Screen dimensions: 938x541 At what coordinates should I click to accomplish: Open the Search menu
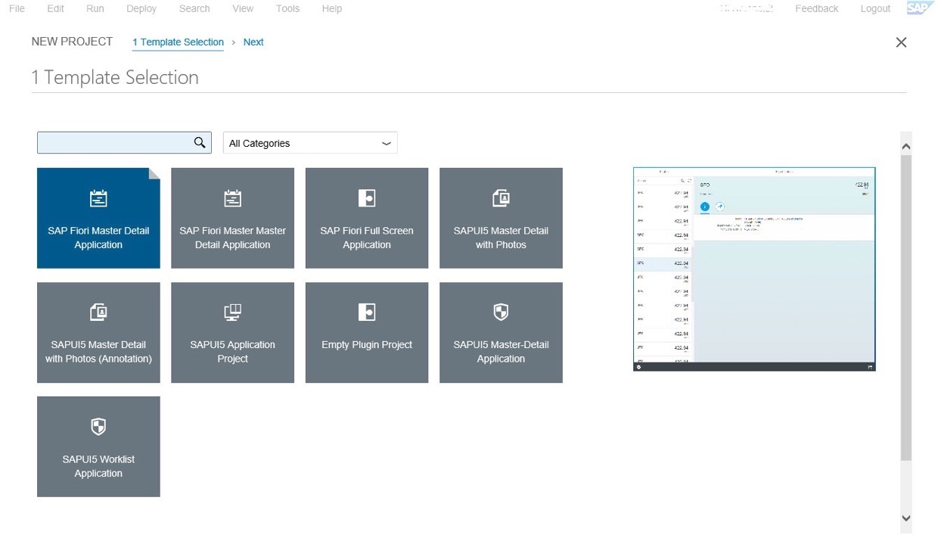tap(194, 8)
